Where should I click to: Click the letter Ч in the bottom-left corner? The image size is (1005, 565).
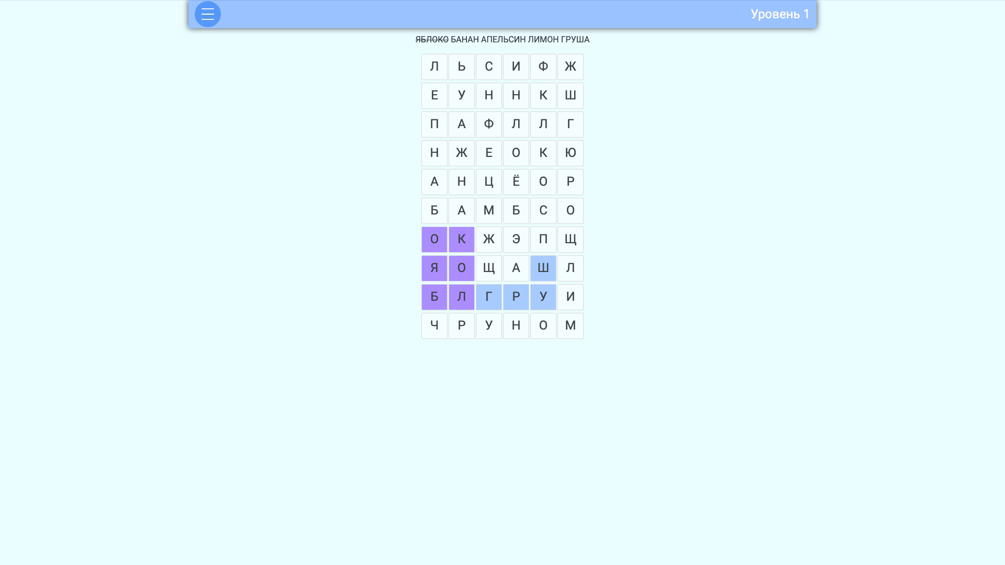[x=434, y=325]
